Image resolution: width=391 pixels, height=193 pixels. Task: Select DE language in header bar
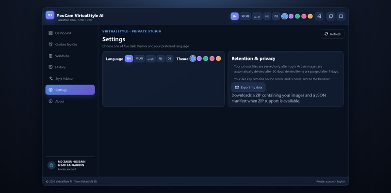pyautogui.click(x=277, y=16)
